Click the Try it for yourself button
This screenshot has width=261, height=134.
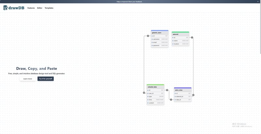point(45,79)
